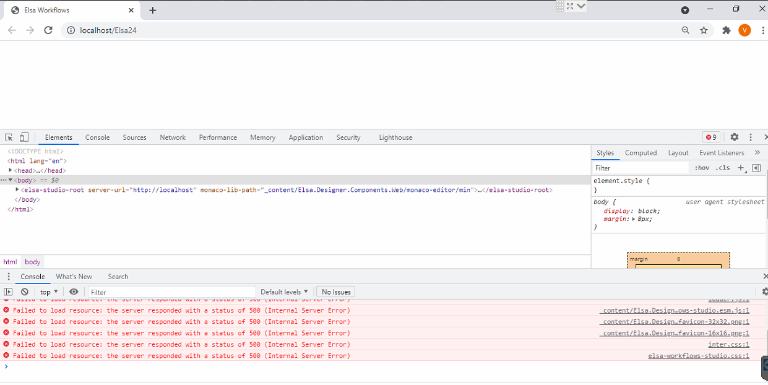
Task: Open the Security panel
Action: [x=348, y=137]
